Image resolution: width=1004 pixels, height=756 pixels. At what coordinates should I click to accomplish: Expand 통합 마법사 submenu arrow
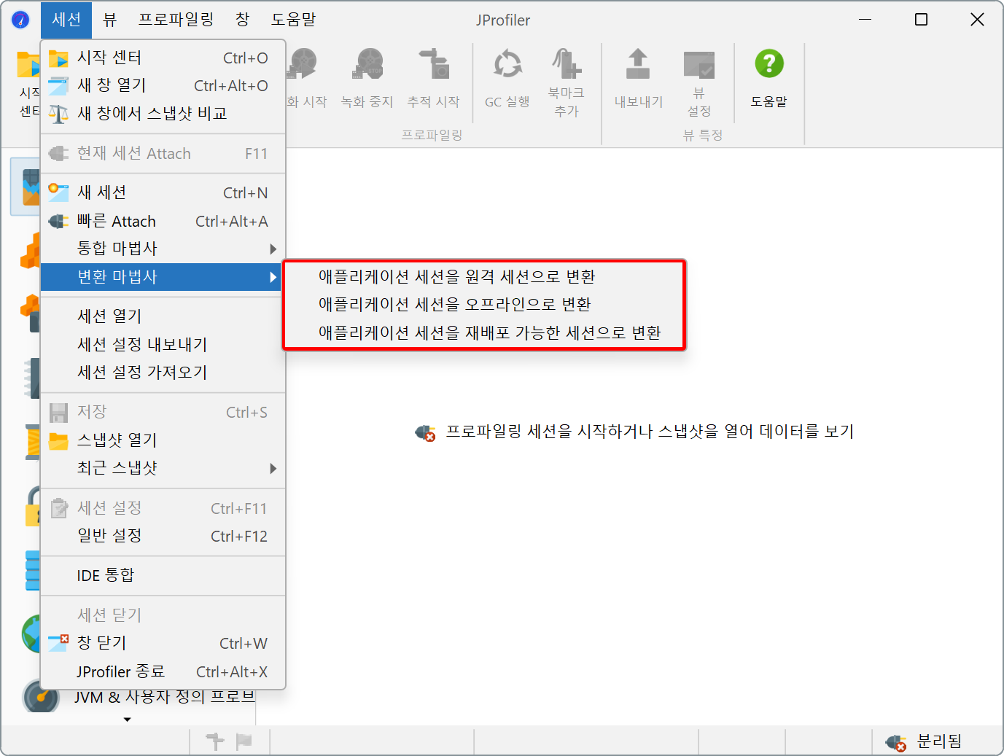pos(273,249)
